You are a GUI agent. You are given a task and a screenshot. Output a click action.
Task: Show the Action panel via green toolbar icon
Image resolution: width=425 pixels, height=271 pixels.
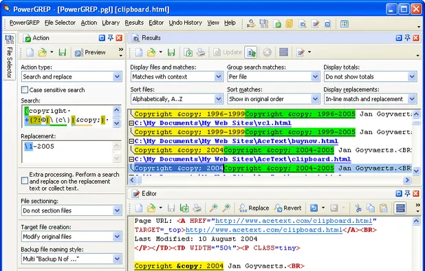(277, 24)
